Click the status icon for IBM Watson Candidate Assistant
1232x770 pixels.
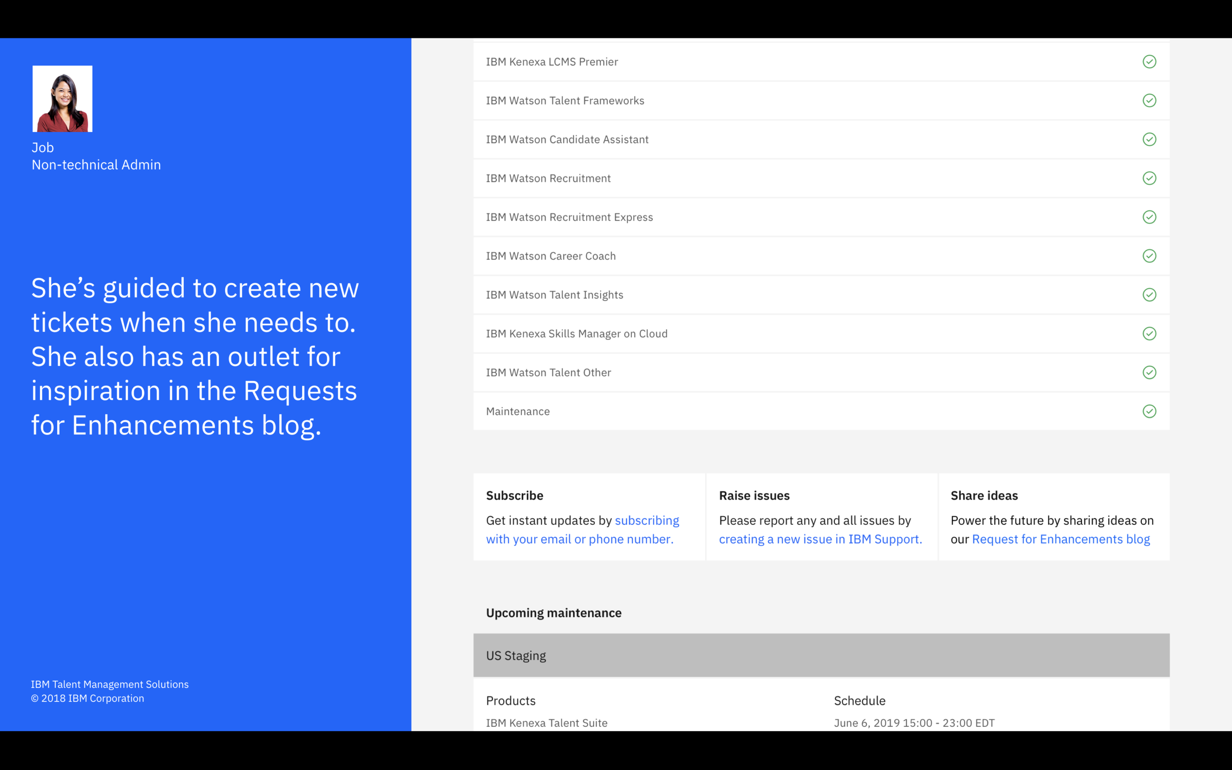1149,139
